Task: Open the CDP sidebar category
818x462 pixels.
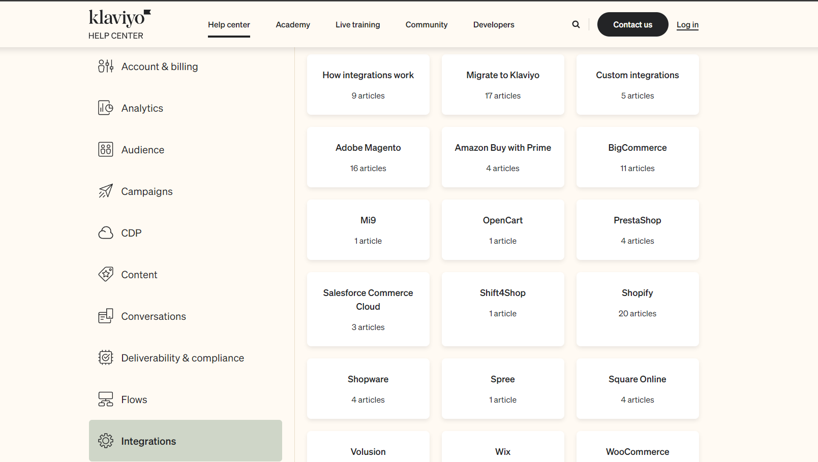Action: coord(186,233)
